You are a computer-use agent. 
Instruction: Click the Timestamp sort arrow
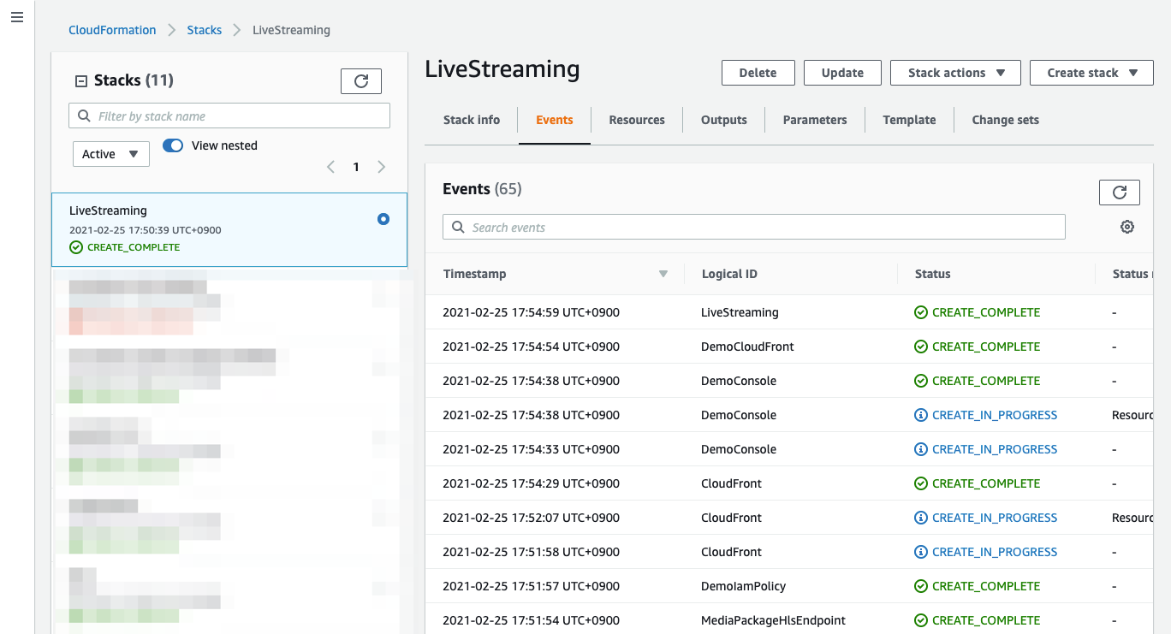663,274
